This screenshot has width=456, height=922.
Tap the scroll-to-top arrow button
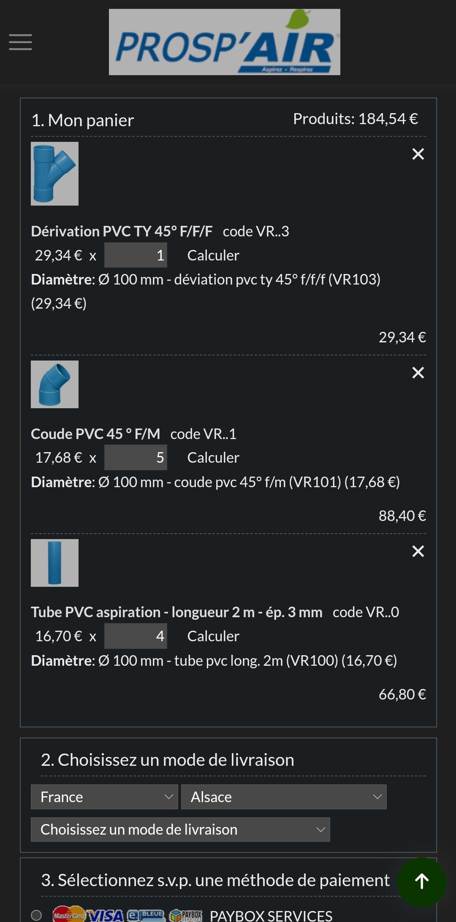point(421,881)
